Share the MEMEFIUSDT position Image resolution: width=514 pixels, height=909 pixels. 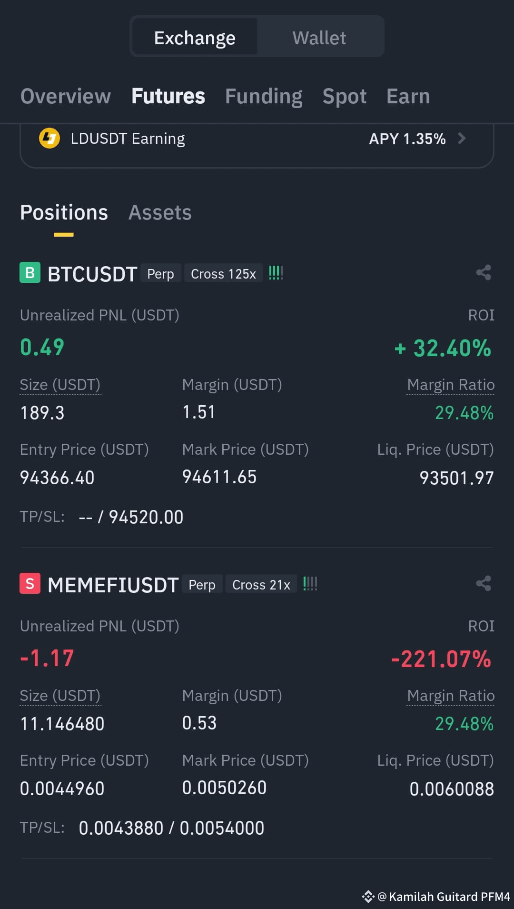(484, 583)
